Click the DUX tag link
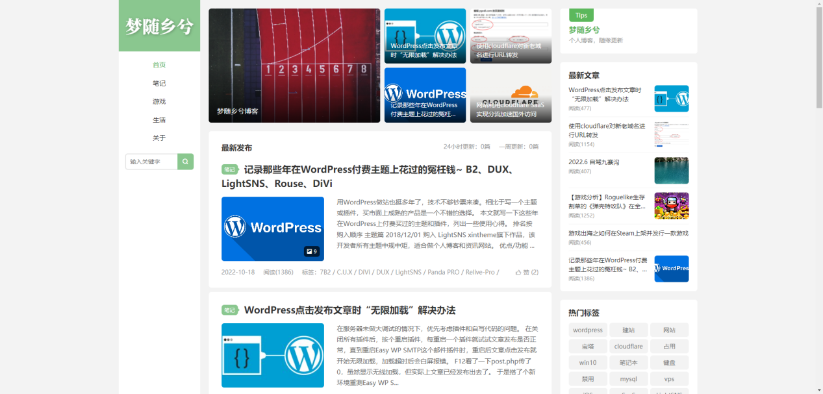823x394 pixels. click(383, 273)
